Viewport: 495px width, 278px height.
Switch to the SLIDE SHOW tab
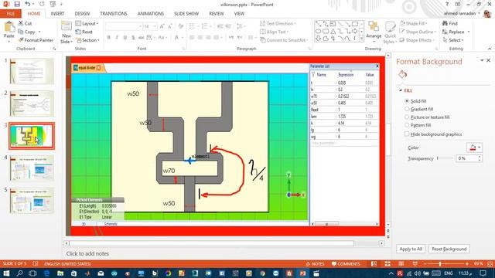pos(186,14)
